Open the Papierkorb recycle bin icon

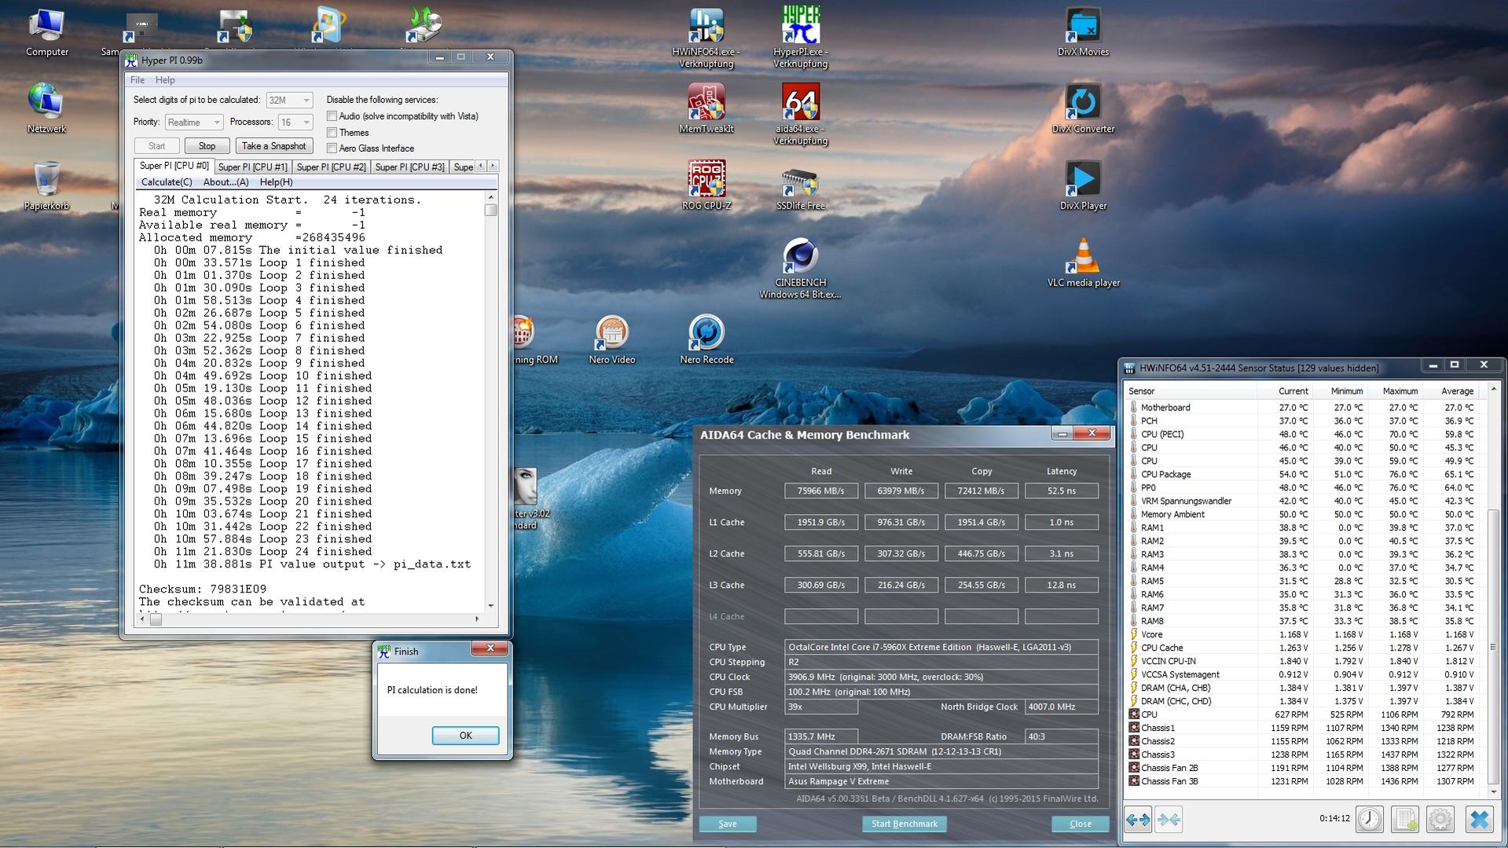[x=46, y=186]
